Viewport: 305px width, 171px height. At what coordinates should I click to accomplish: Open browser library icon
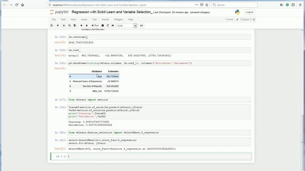tap(282, 5)
